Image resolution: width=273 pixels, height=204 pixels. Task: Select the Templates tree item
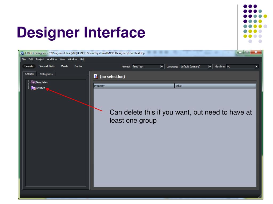coord(42,82)
